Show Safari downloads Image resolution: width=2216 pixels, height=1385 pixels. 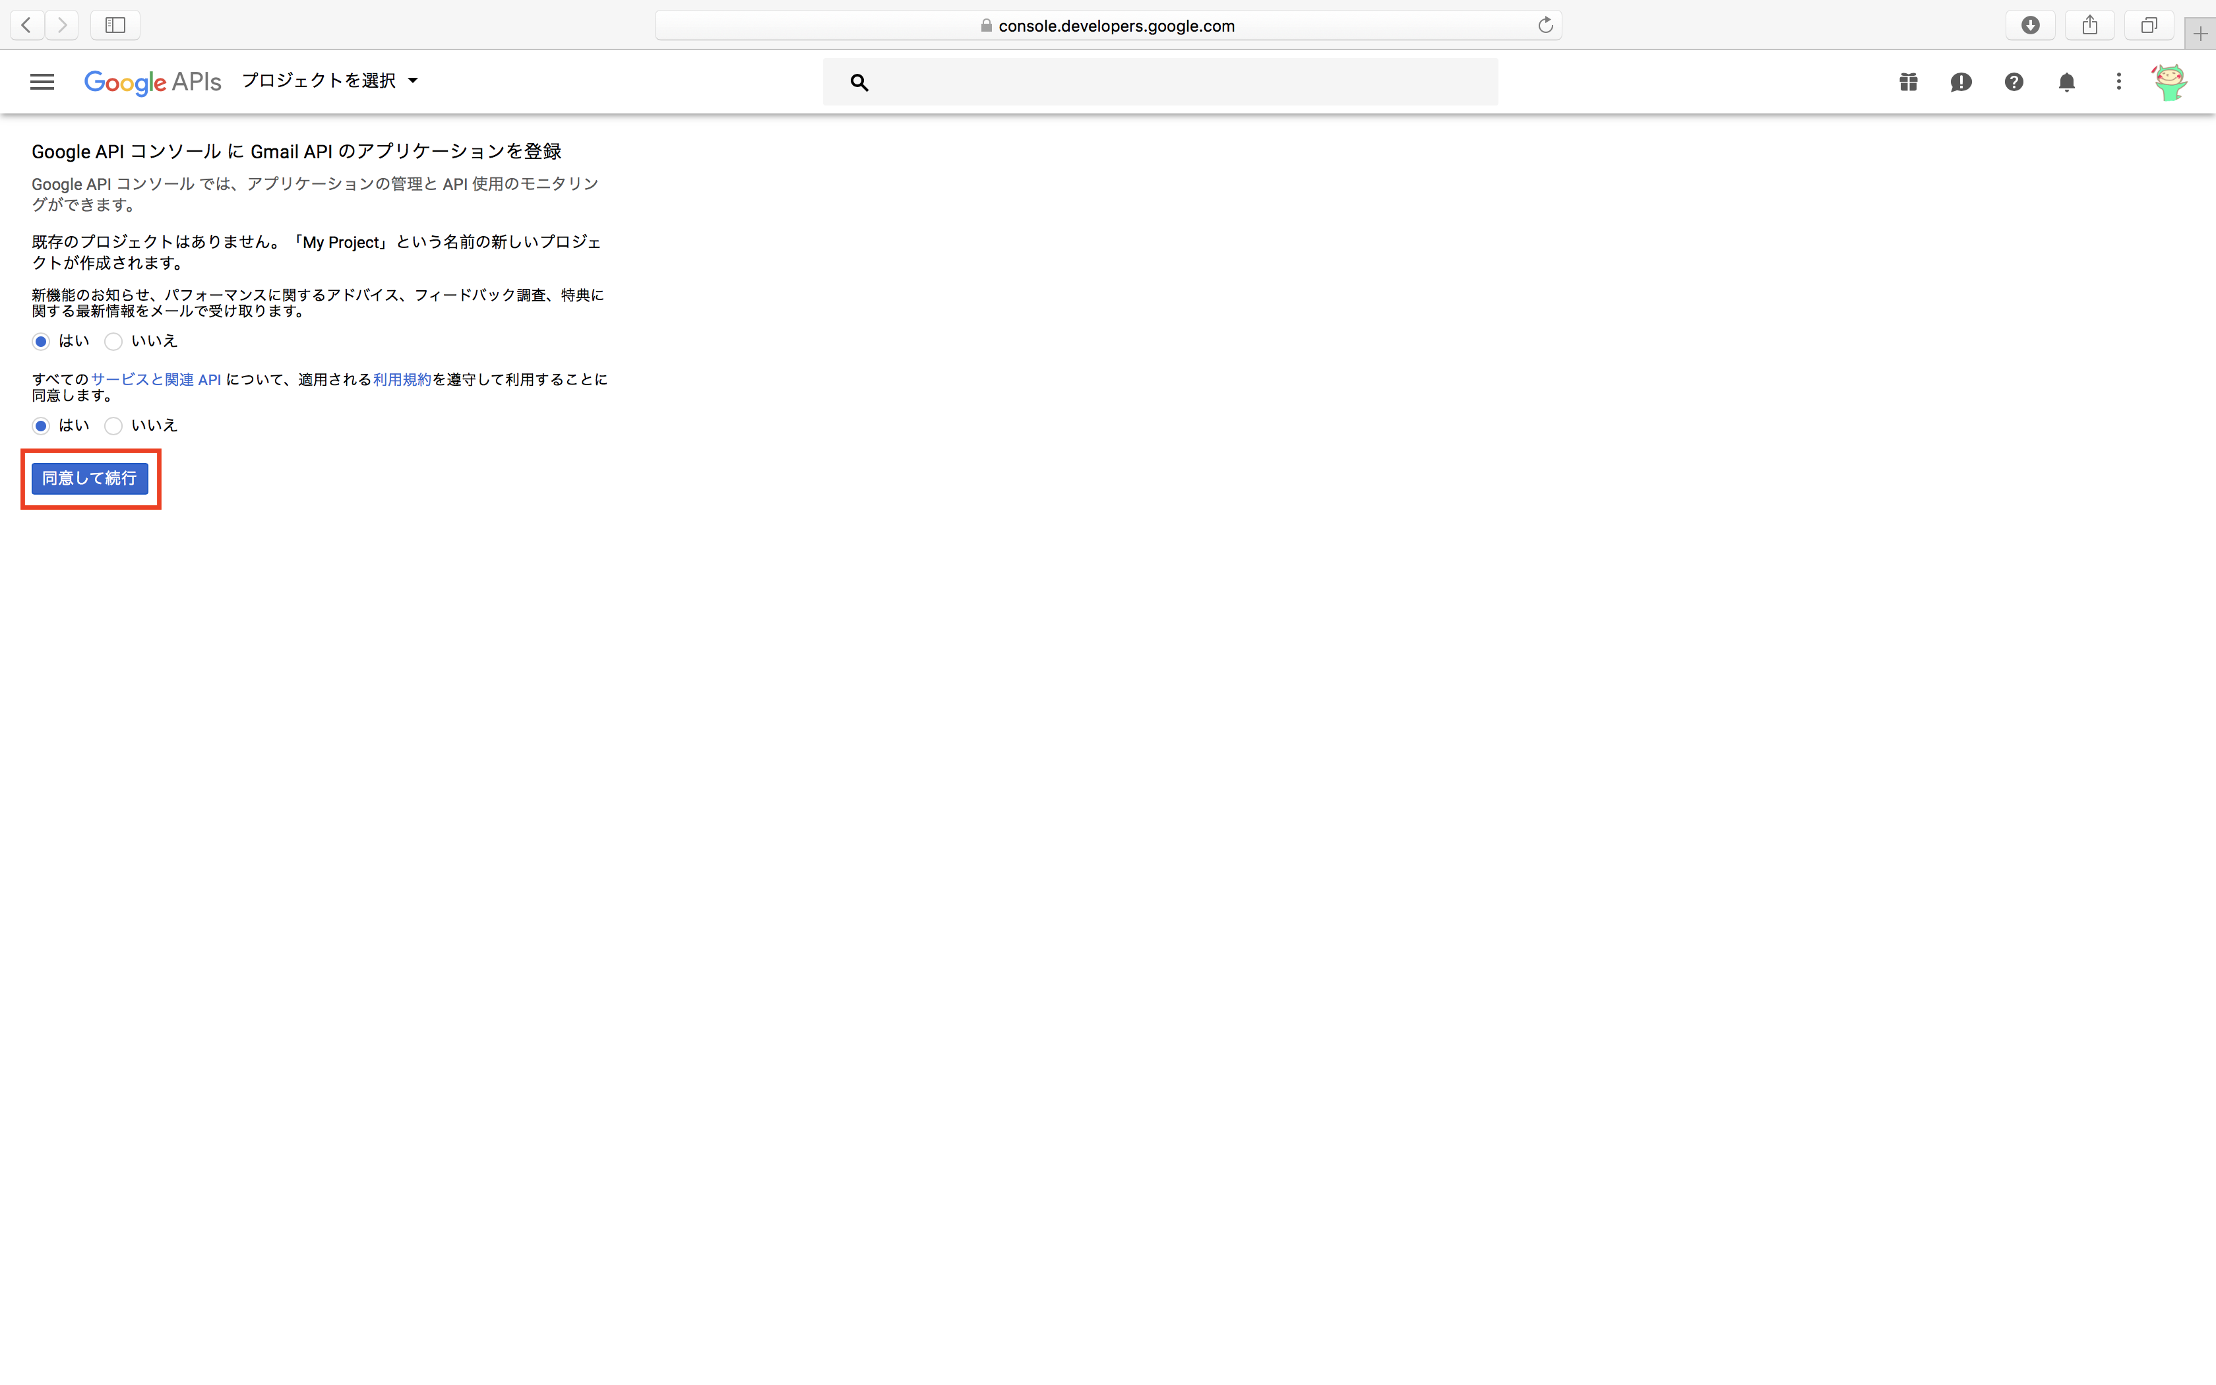click(x=2030, y=25)
